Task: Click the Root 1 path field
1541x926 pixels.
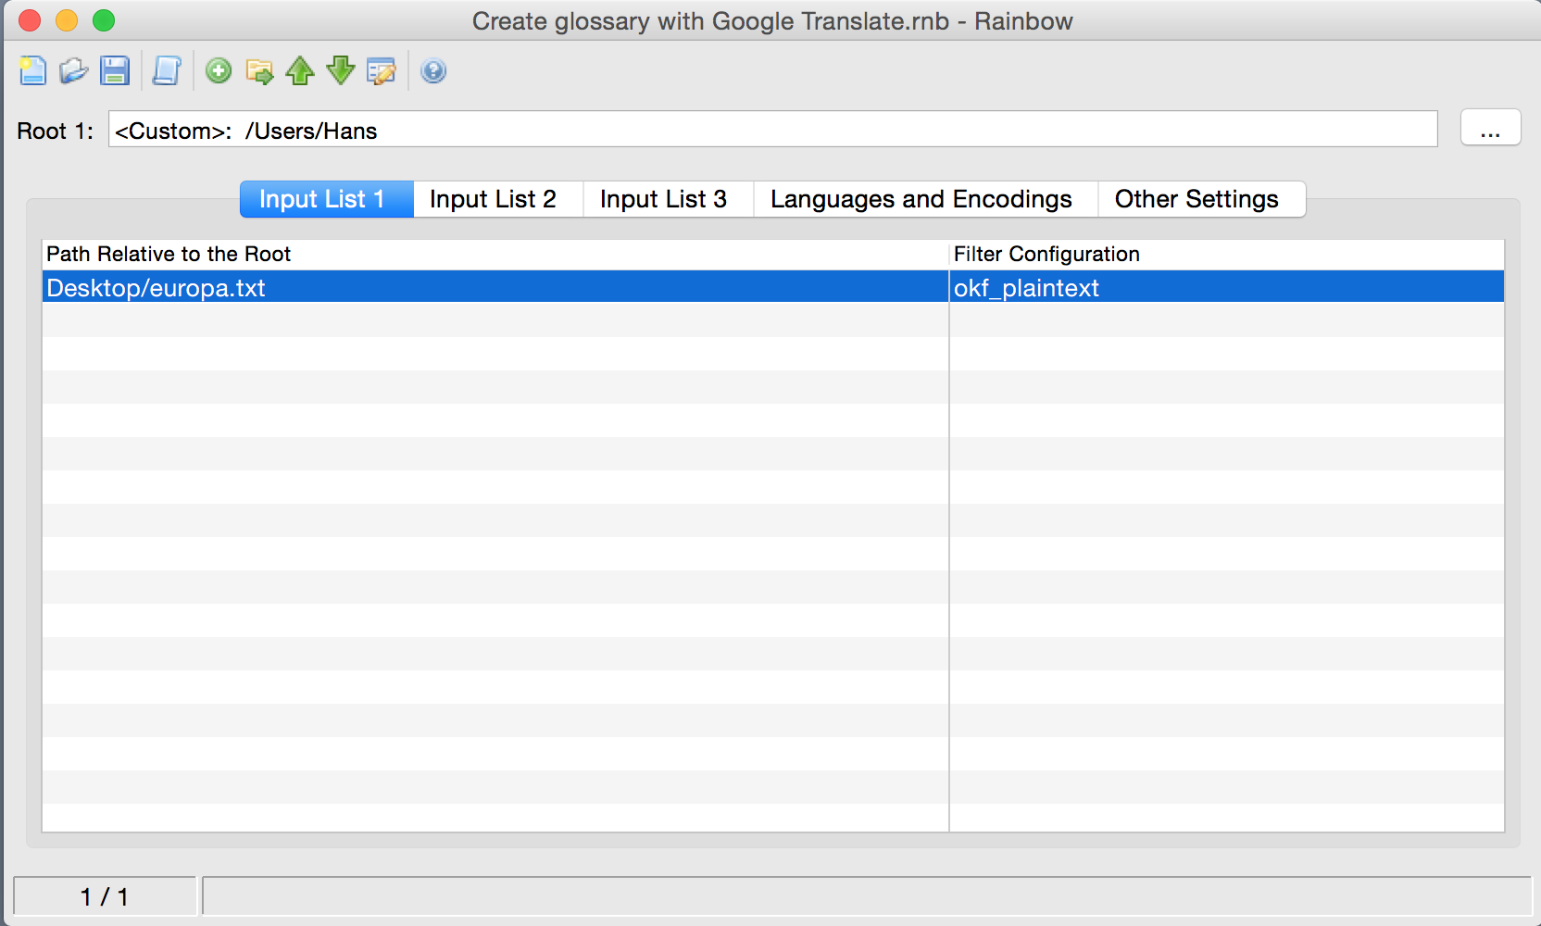Action: pos(772,130)
